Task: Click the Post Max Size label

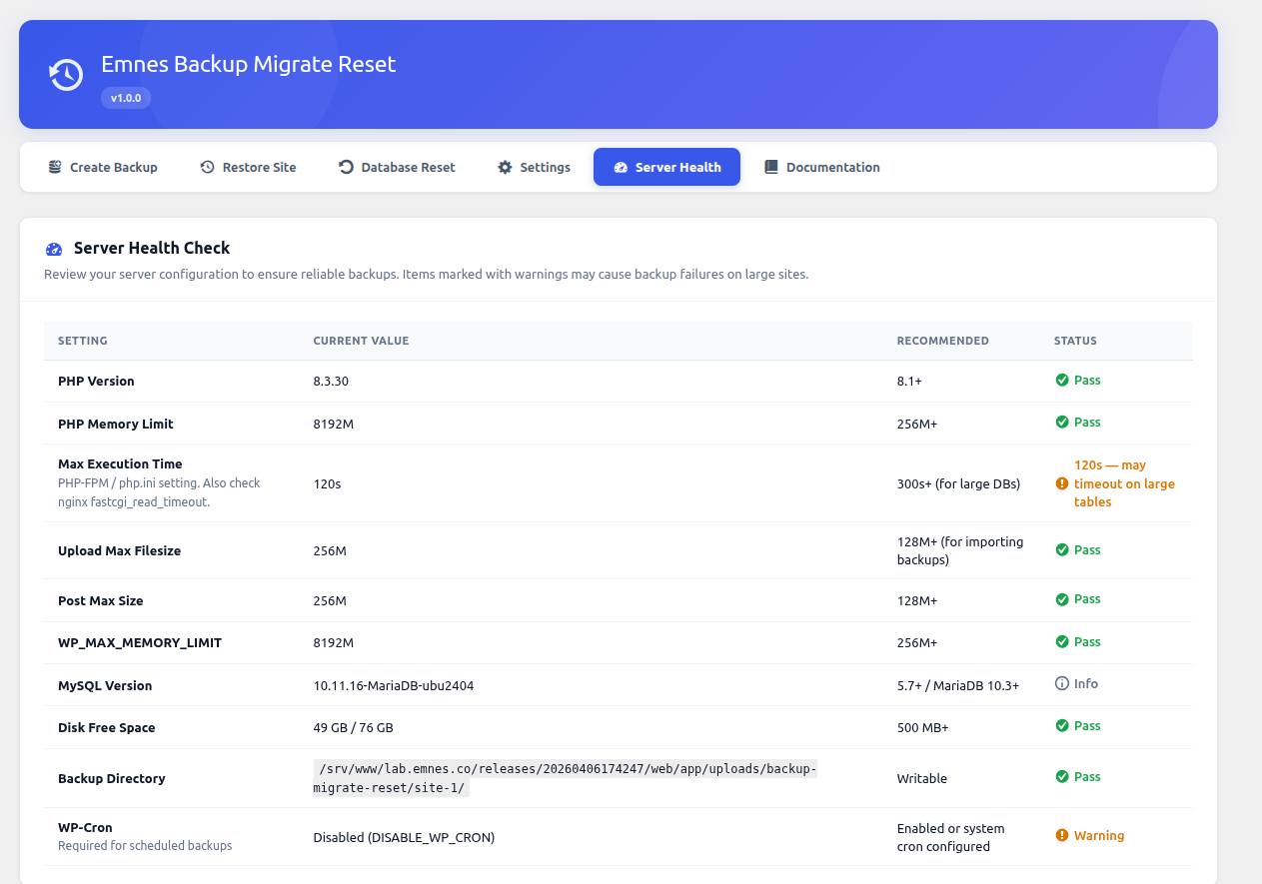Action: 101,600
